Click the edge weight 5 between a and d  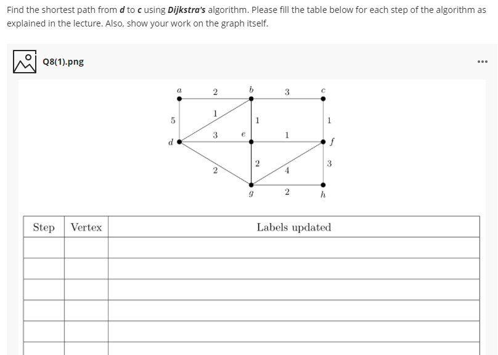173,121
